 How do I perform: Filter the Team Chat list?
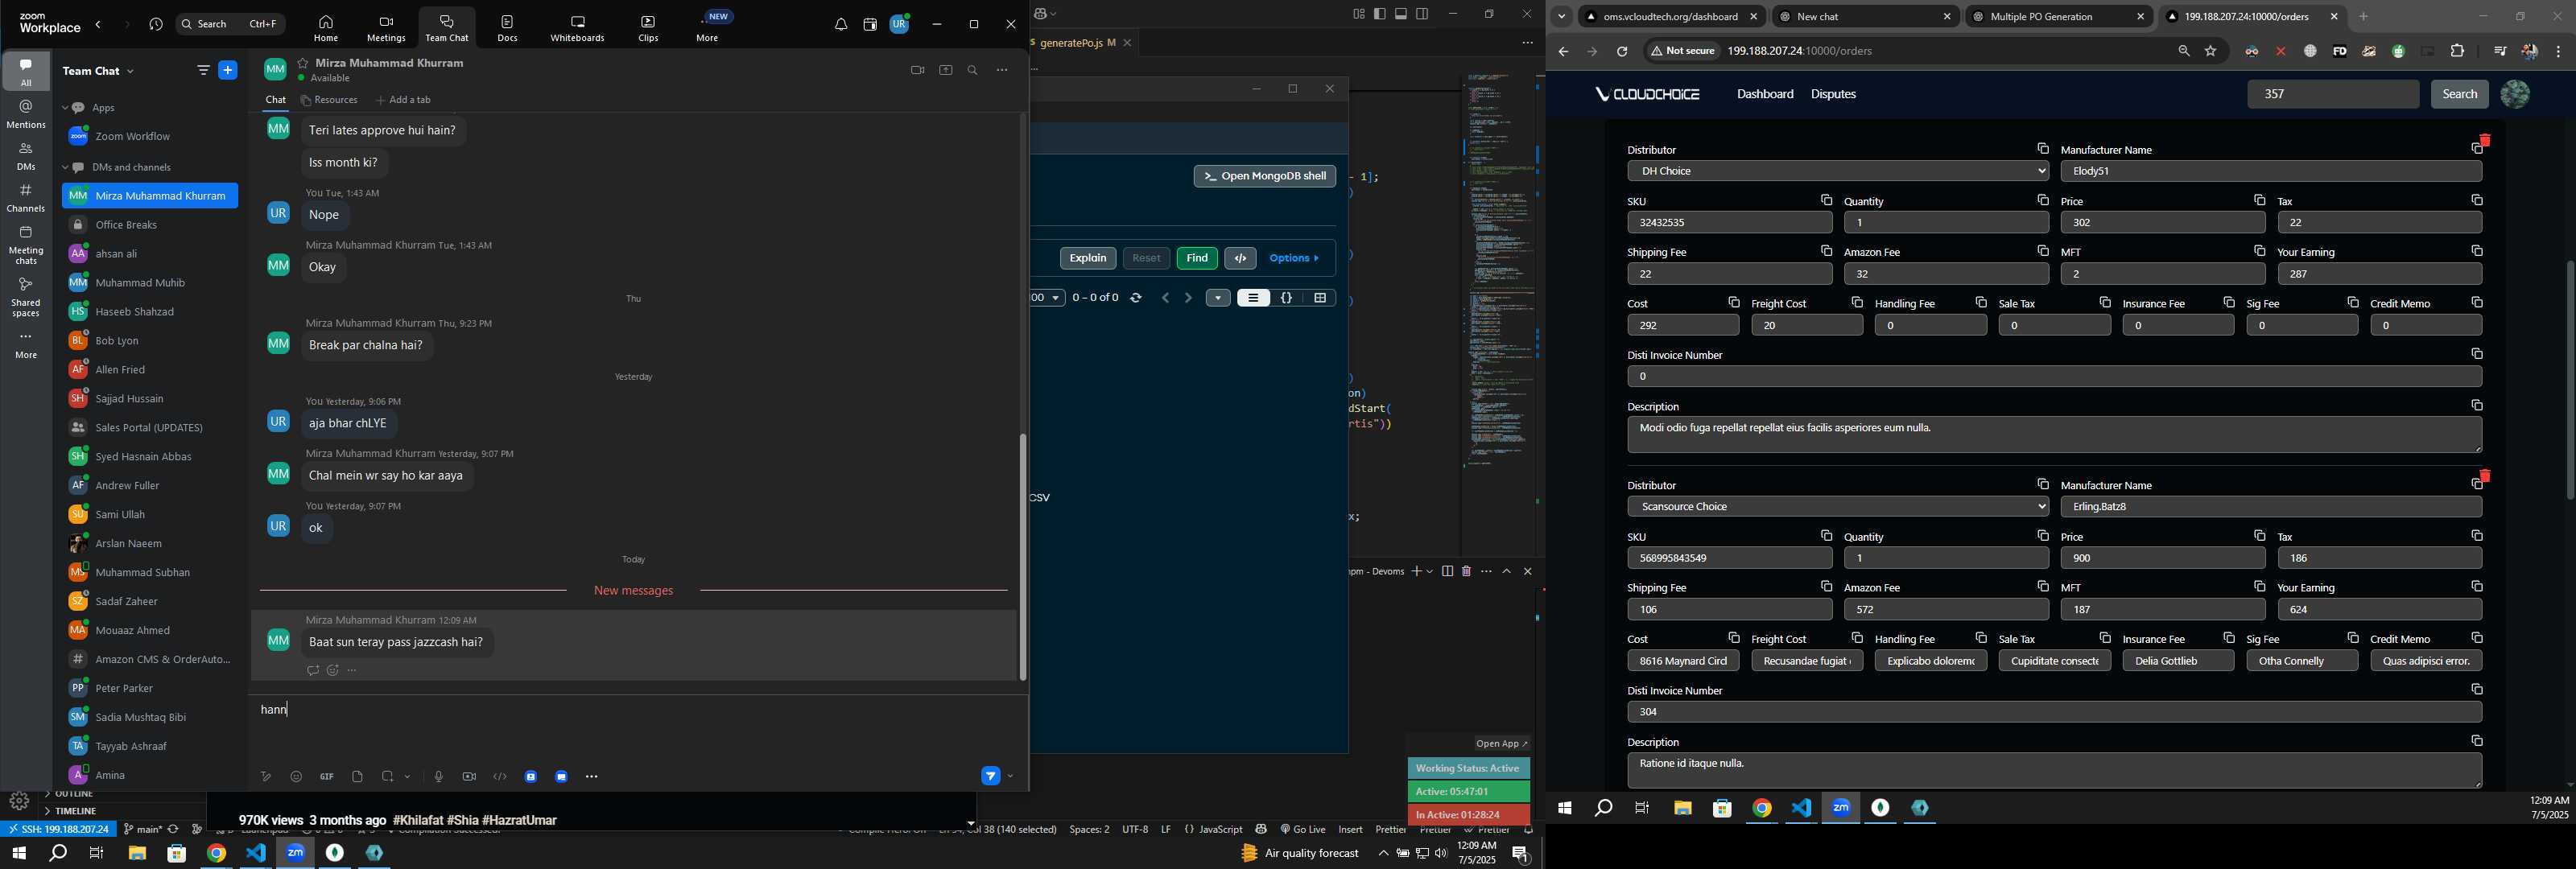[203, 71]
